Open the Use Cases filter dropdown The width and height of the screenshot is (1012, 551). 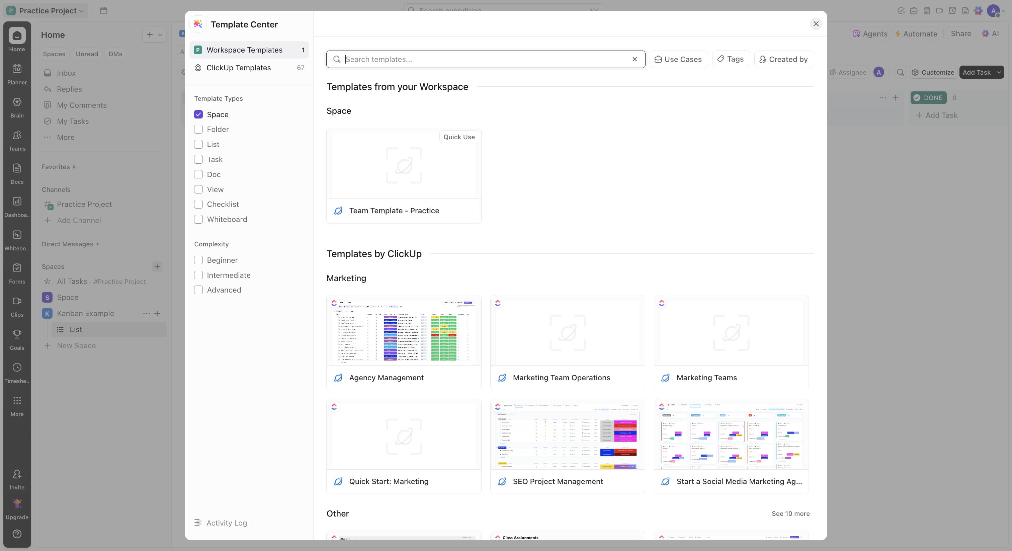(678, 59)
